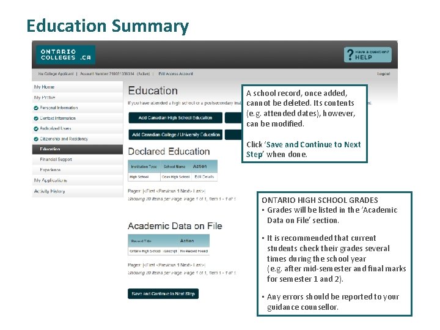Click the No Record Found cell

pyautogui.click(x=194, y=251)
